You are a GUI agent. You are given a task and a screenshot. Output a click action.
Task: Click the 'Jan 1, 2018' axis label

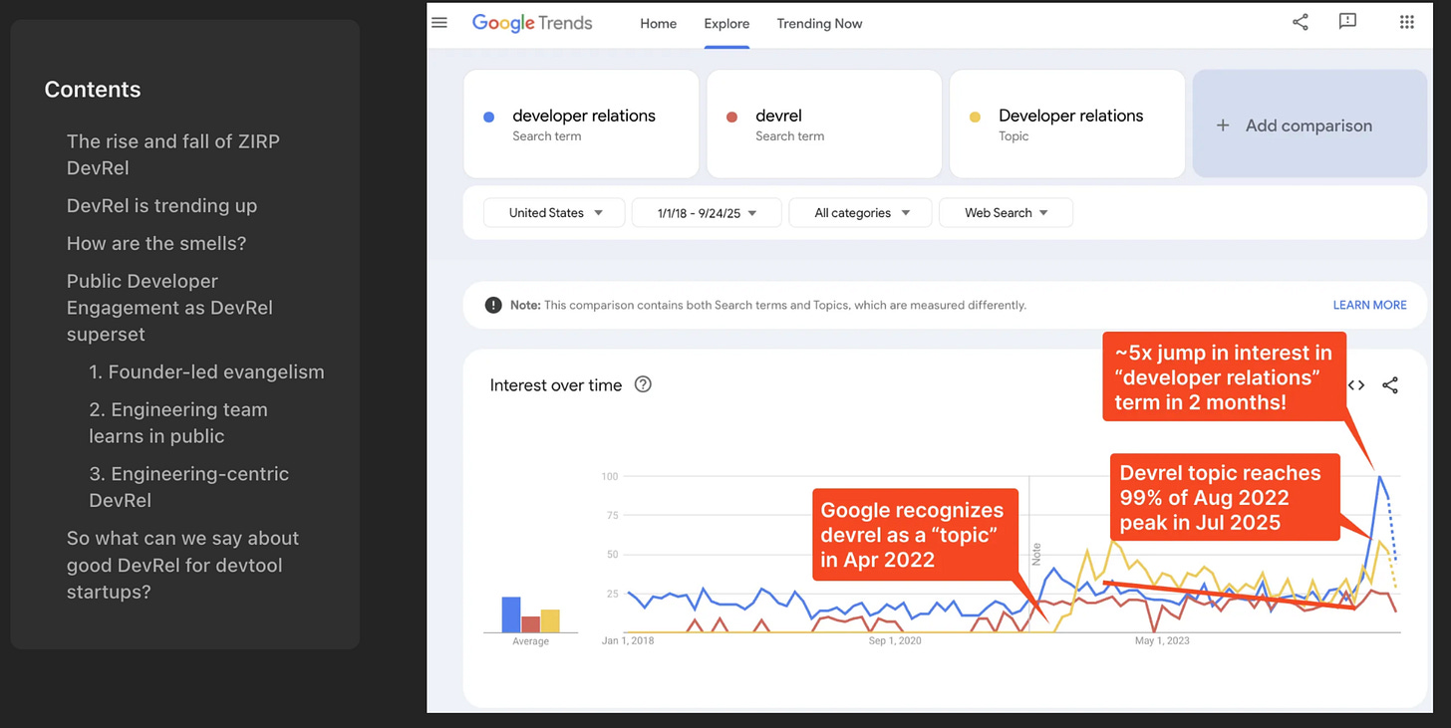[628, 640]
